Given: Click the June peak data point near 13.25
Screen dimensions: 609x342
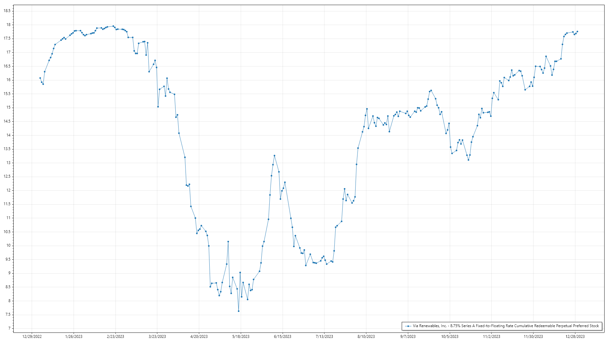Looking at the screenshot, I should (274, 155).
